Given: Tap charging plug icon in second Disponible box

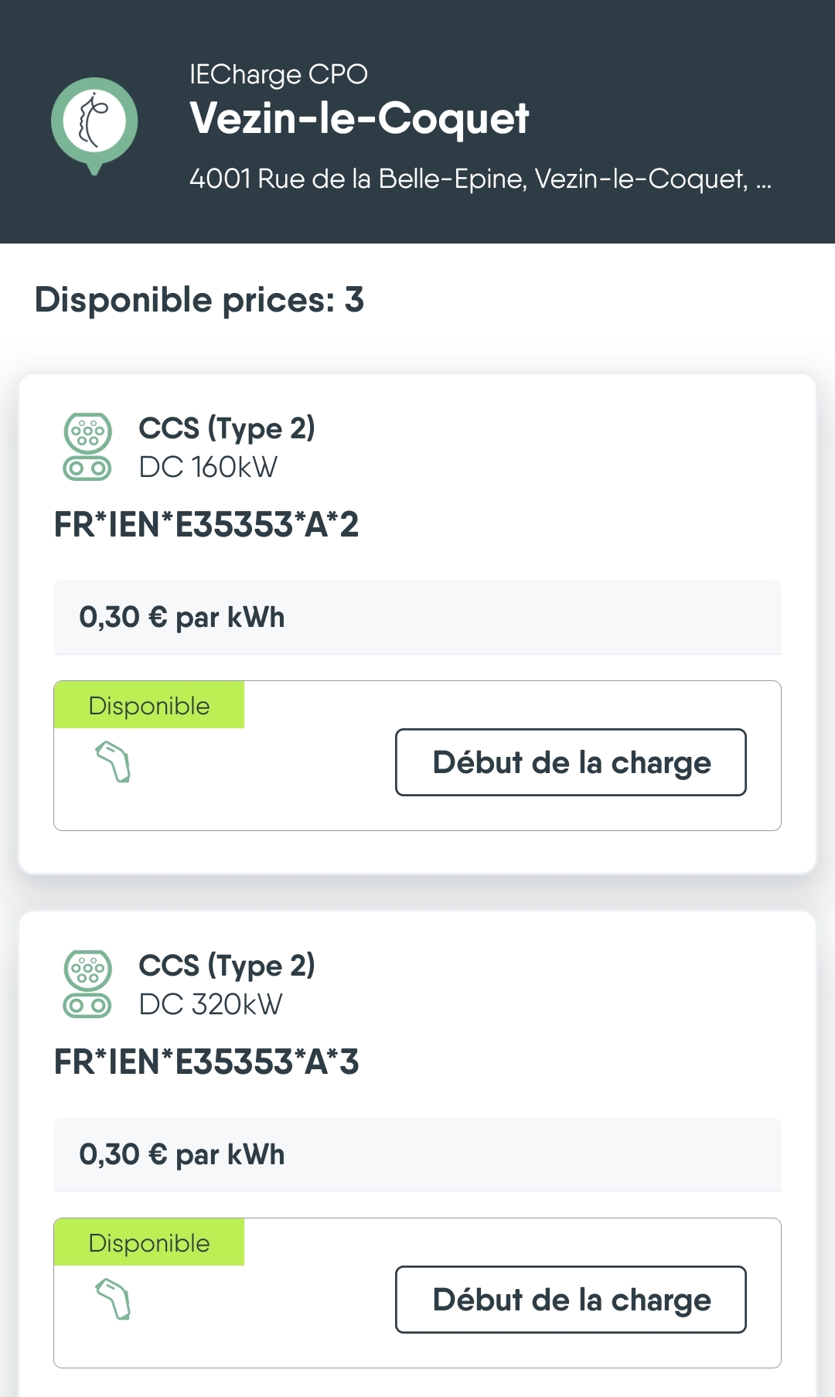Looking at the screenshot, I should (114, 1299).
